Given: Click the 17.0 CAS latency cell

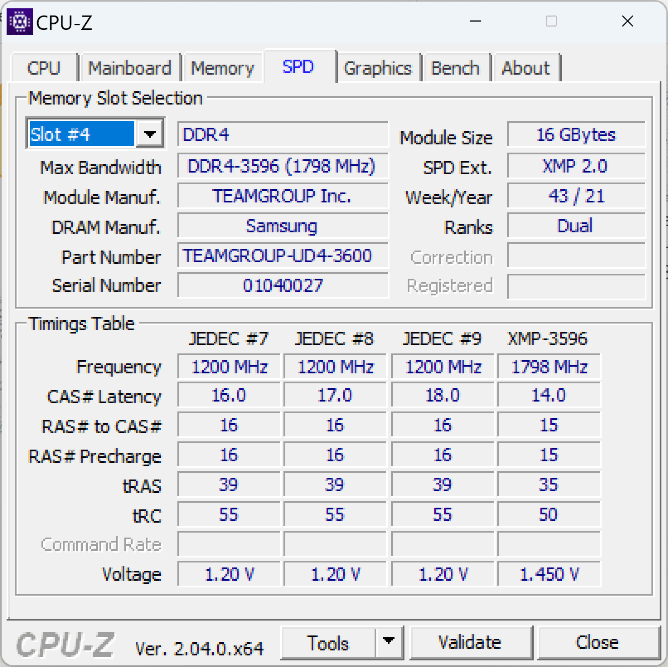Looking at the screenshot, I should (x=335, y=395).
